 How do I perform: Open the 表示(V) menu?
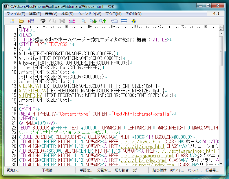51,14
